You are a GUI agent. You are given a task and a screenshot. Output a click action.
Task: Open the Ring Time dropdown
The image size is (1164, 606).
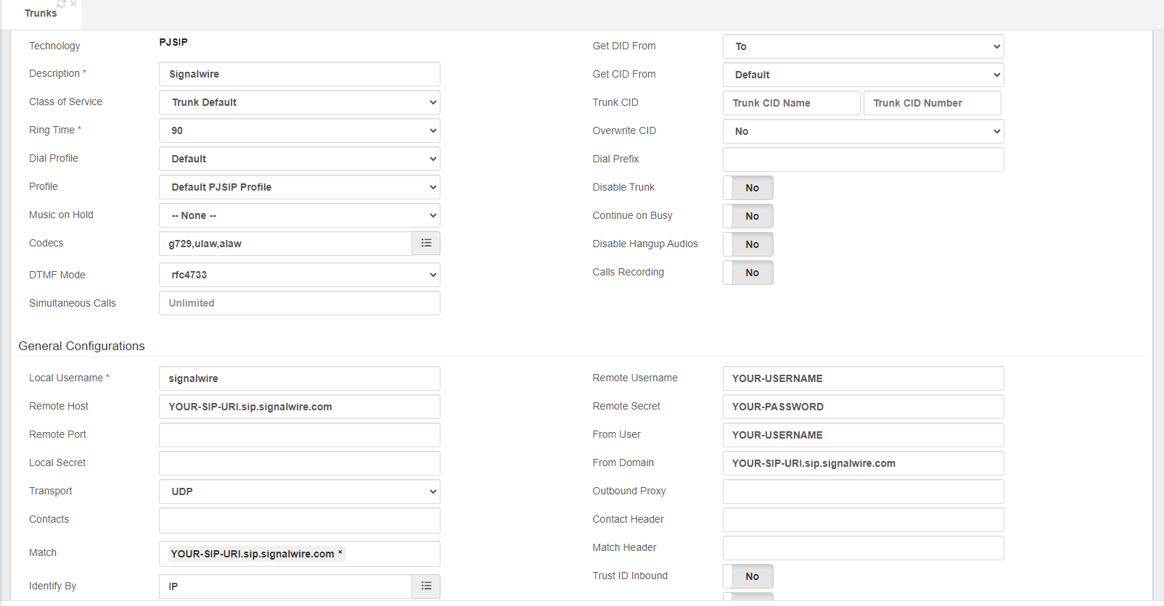coord(300,130)
